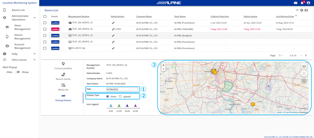This screenshot has height=138, width=314.
Task: Open the Device List map view icon
Action: click(x=306, y=10)
